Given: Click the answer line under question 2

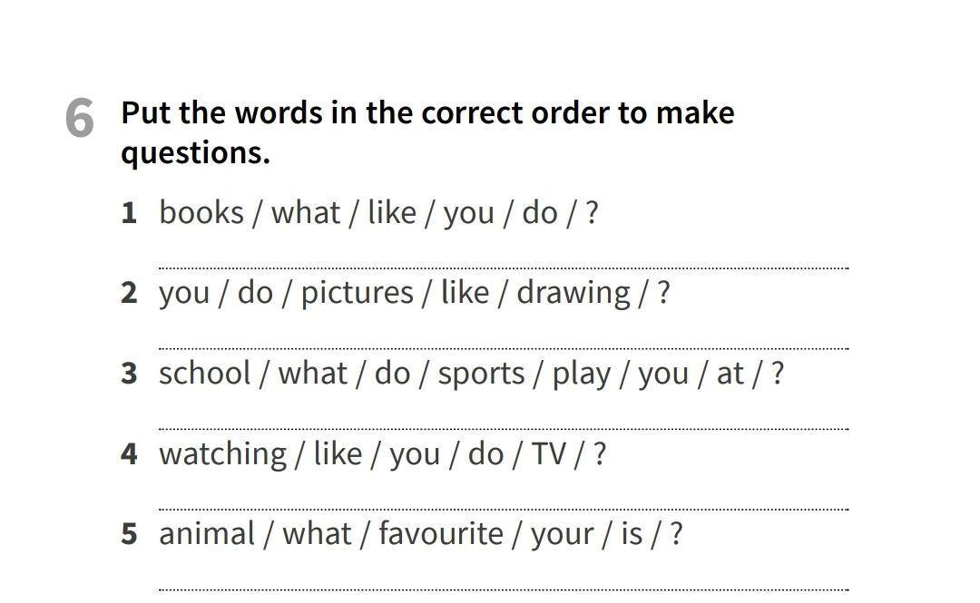Looking at the screenshot, I should click(x=504, y=347).
